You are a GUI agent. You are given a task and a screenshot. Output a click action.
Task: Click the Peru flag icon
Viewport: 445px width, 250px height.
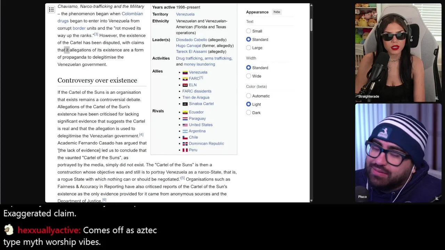tap(185, 150)
